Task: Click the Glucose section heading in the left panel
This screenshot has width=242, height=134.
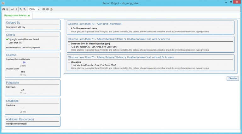Action: coord(11,55)
